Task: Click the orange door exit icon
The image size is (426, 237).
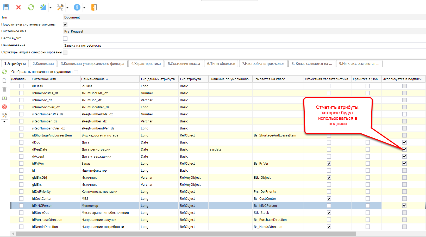Action: 94,7
